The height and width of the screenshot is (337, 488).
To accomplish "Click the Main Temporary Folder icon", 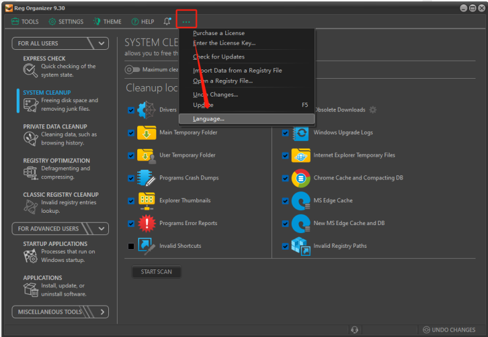I will (x=146, y=132).
